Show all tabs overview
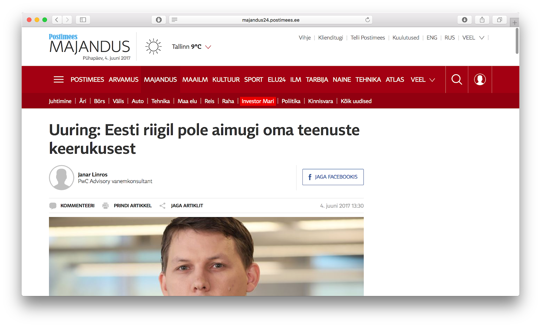 point(499,20)
